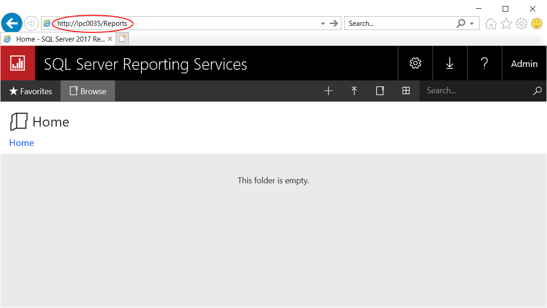
Task: Select the Home - SQL Server 2017 tab
Action: coord(58,39)
